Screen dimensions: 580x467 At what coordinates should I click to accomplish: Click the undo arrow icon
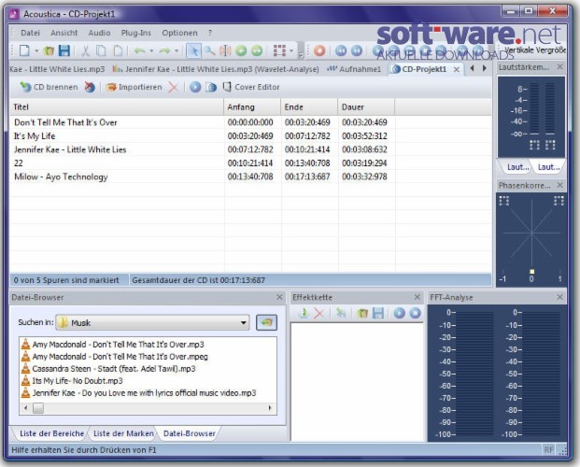click(x=140, y=50)
